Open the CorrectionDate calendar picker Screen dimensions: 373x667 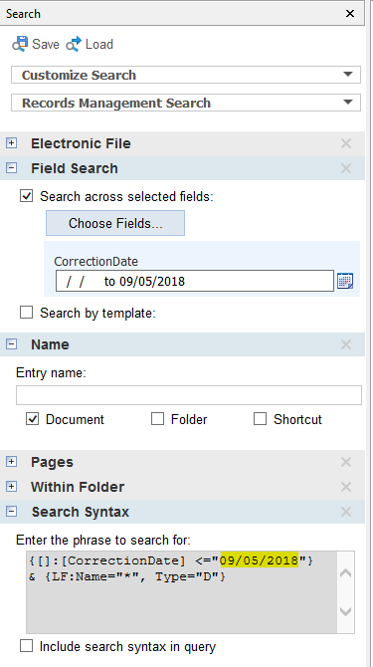click(x=345, y=281)
